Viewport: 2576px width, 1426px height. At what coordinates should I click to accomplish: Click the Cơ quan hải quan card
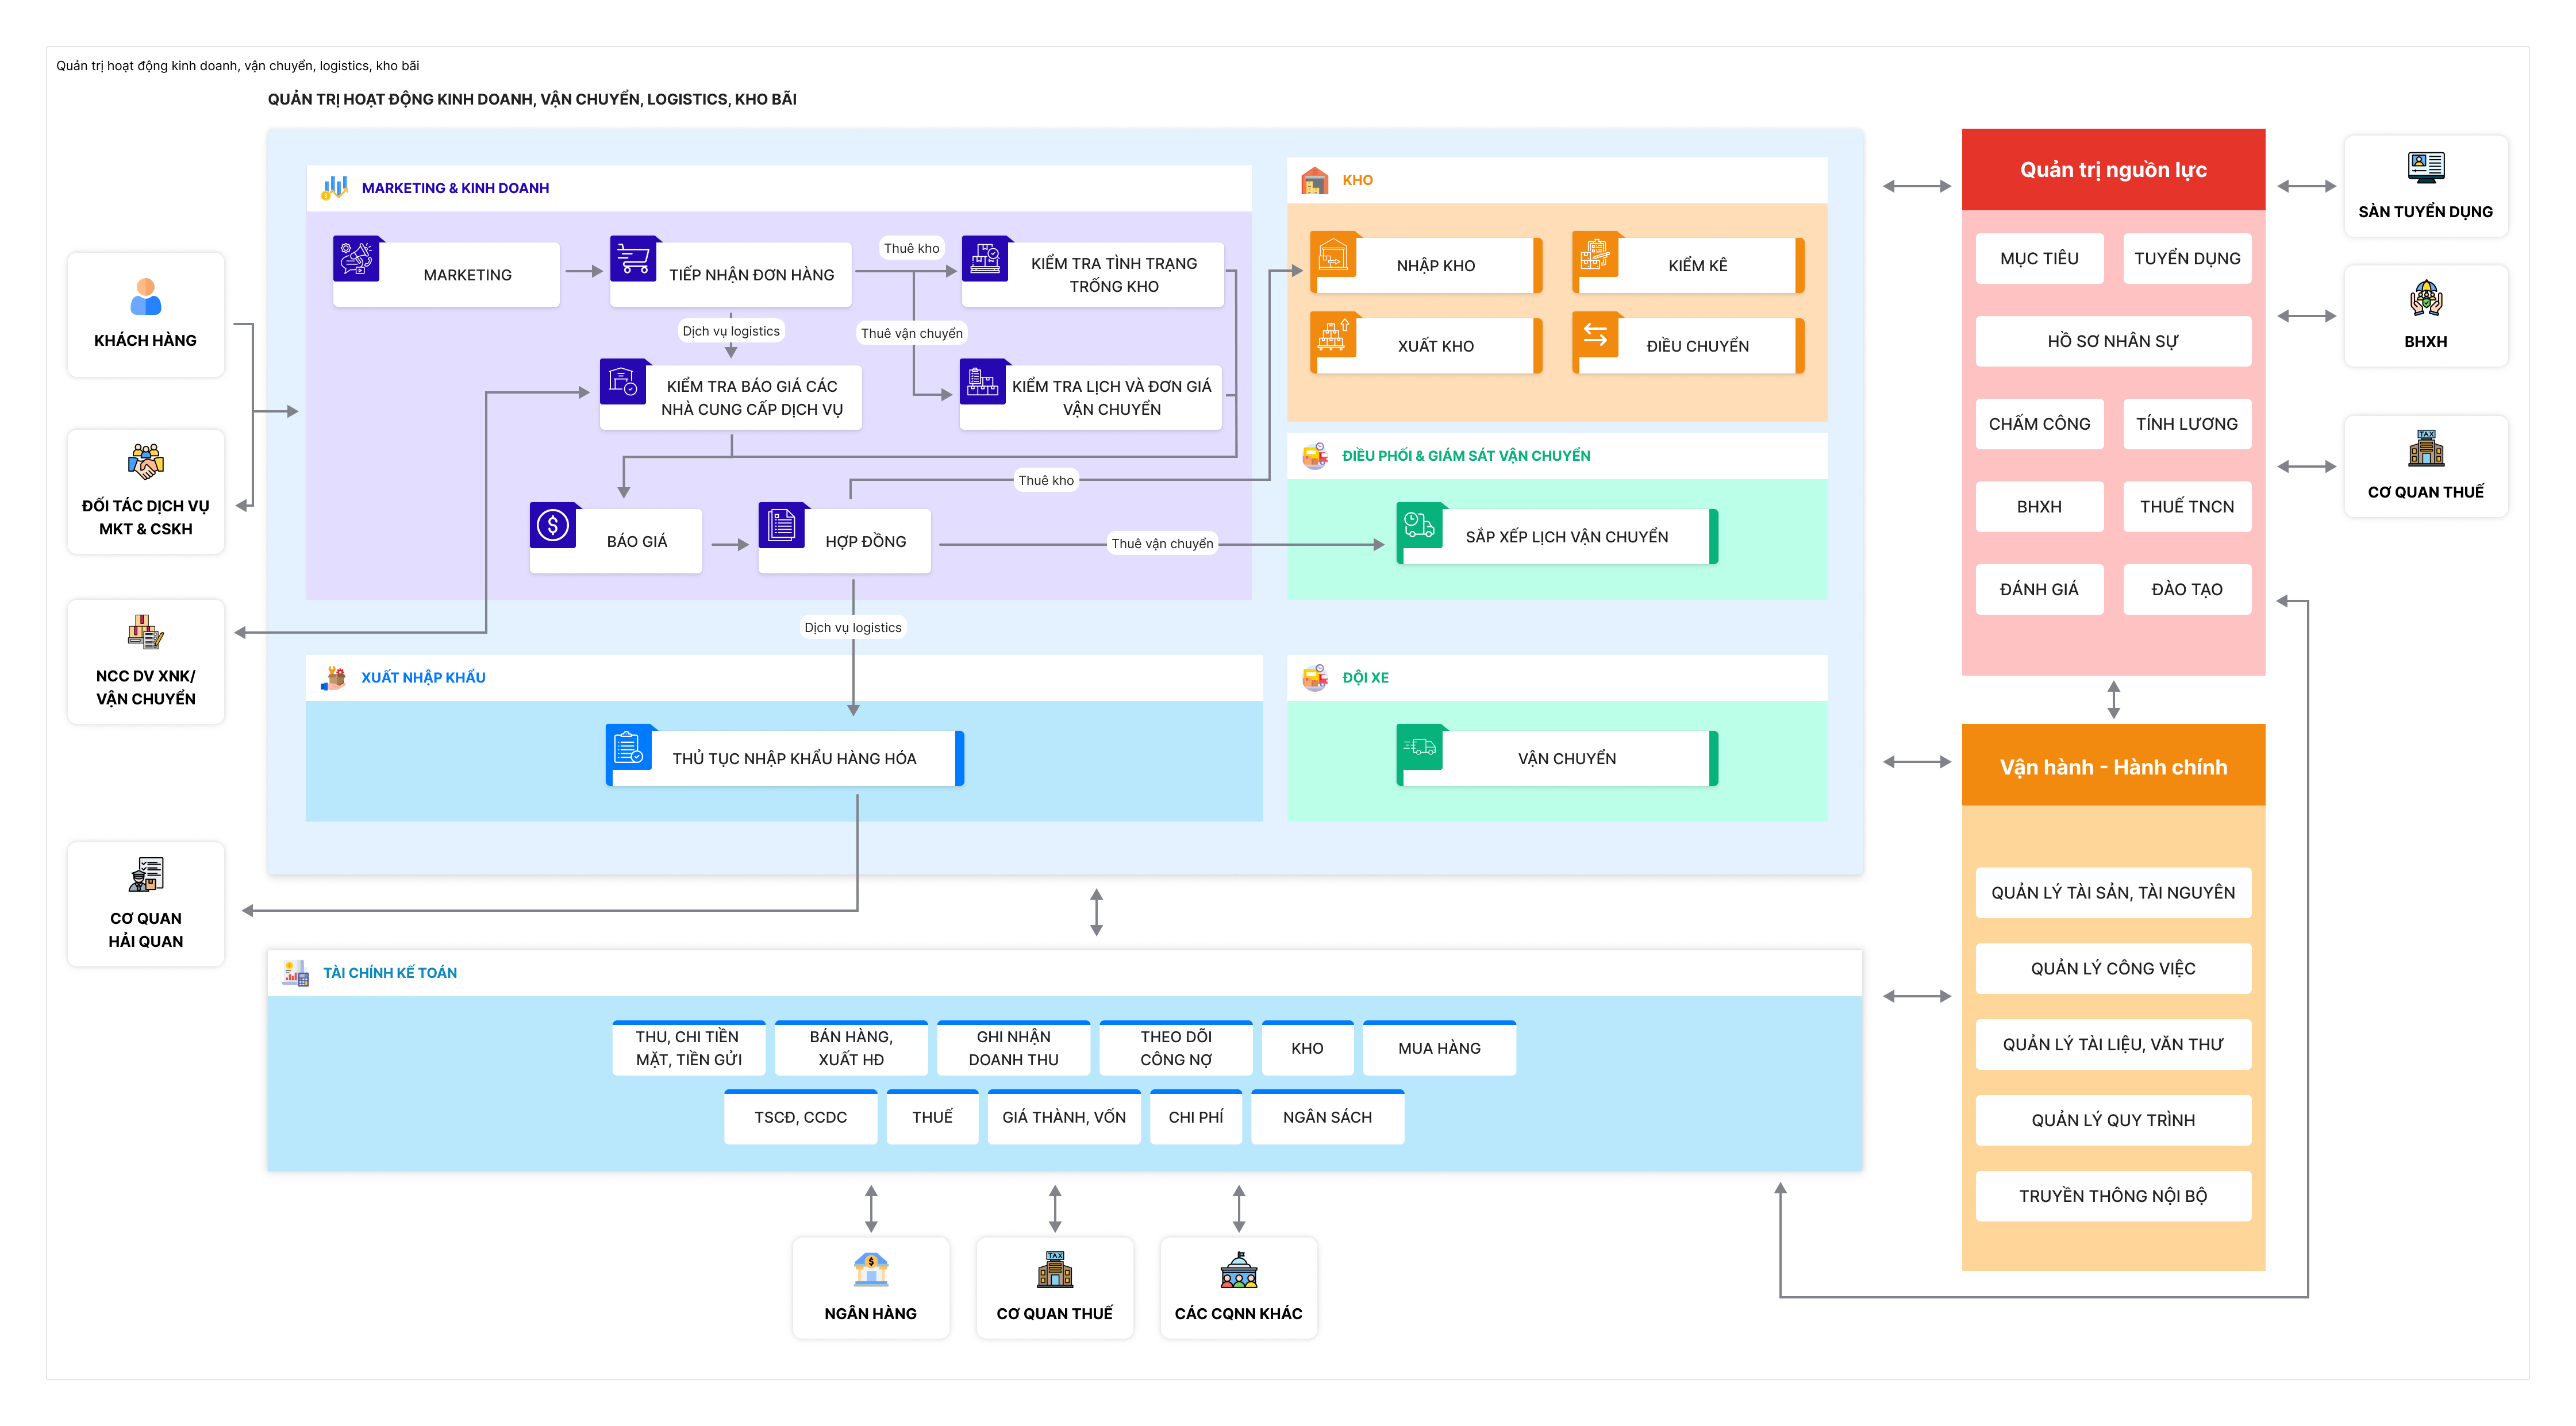tap(146, 904)
